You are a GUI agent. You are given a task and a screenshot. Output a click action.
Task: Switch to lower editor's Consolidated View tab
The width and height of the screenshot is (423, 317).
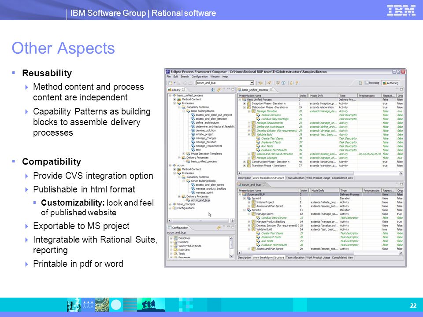click(x=343, y=258)
